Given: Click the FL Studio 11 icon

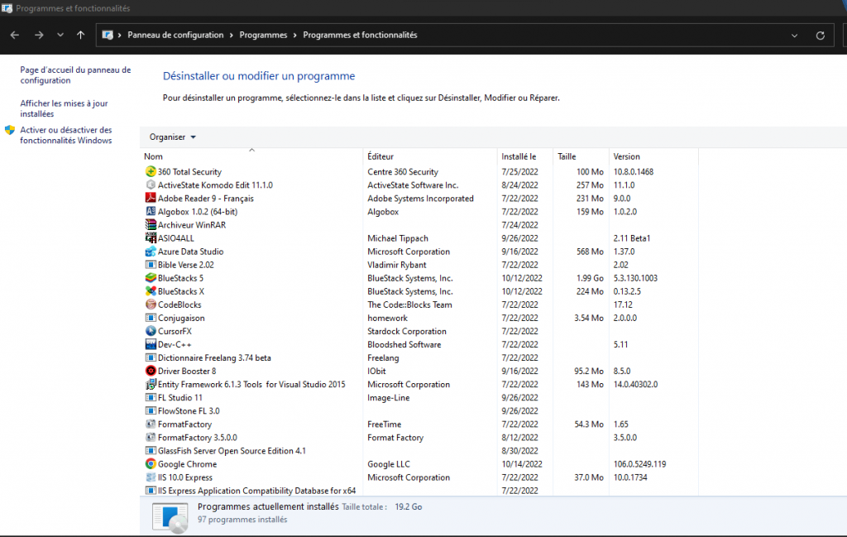Looking at the screenshot, I should pos(151,398).
